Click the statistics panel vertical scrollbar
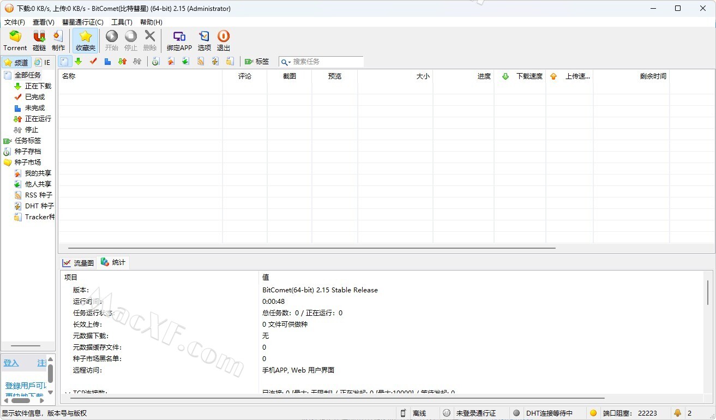Screen dimensions: 716x420 click(x=708, y=292)
